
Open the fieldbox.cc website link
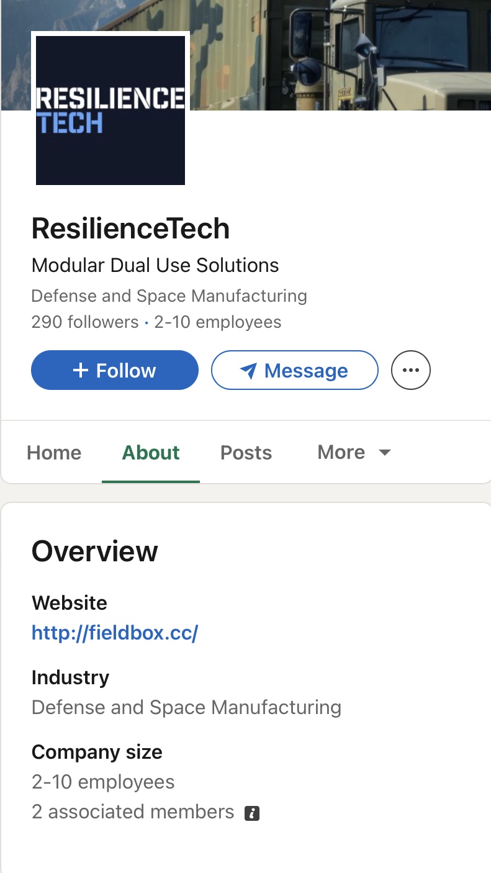tap(115, 633)
